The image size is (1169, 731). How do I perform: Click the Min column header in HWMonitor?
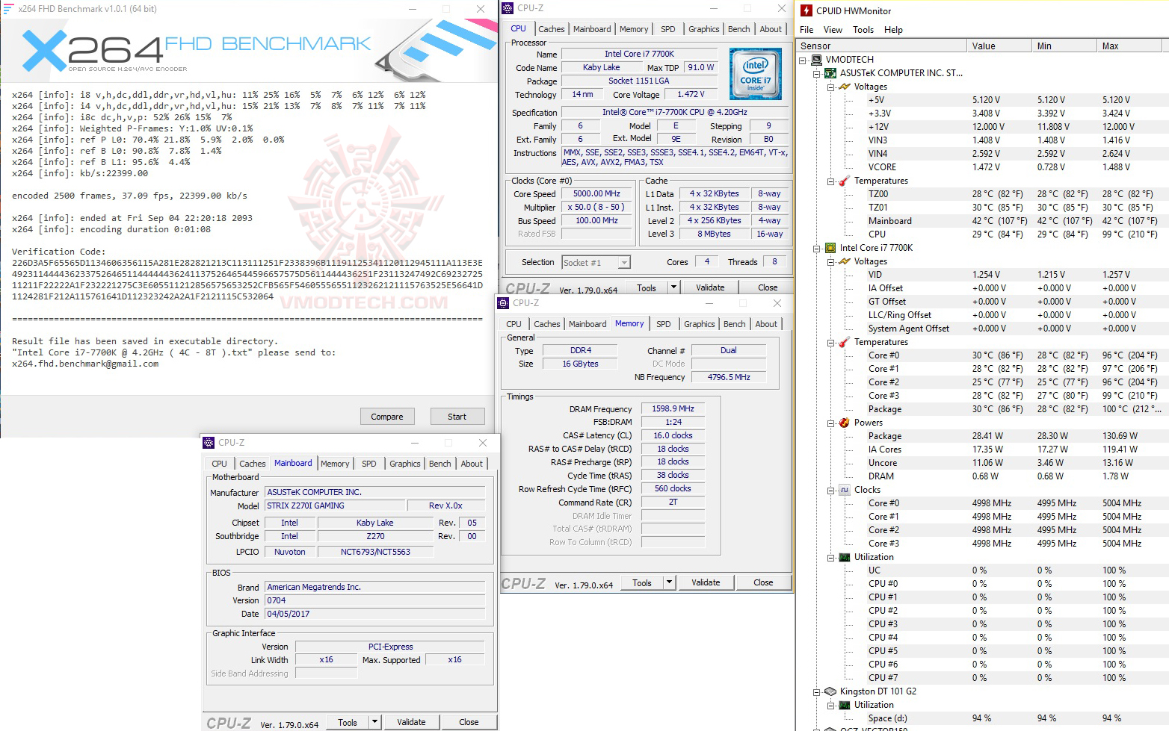[x=1064, y=46]
